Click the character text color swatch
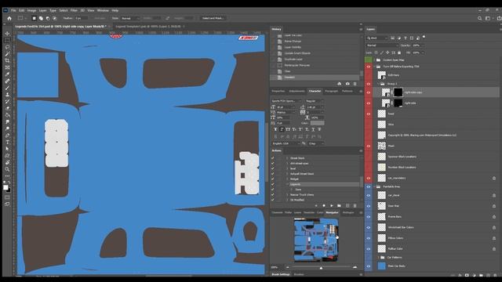 [317, 123]
